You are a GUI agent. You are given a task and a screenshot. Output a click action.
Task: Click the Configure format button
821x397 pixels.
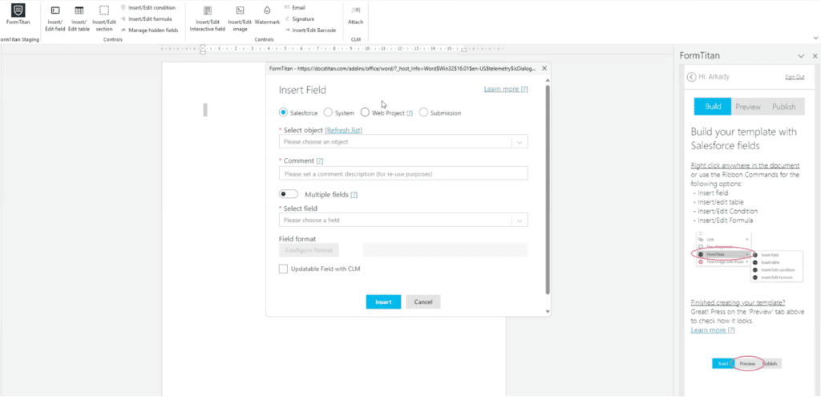point(309,249)
